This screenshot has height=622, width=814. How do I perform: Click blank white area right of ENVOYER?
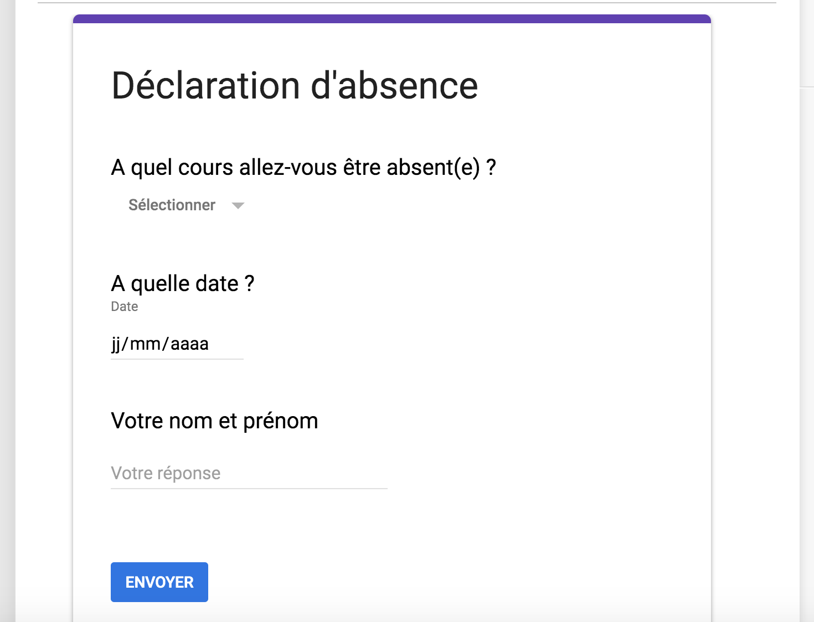point(443,582)
